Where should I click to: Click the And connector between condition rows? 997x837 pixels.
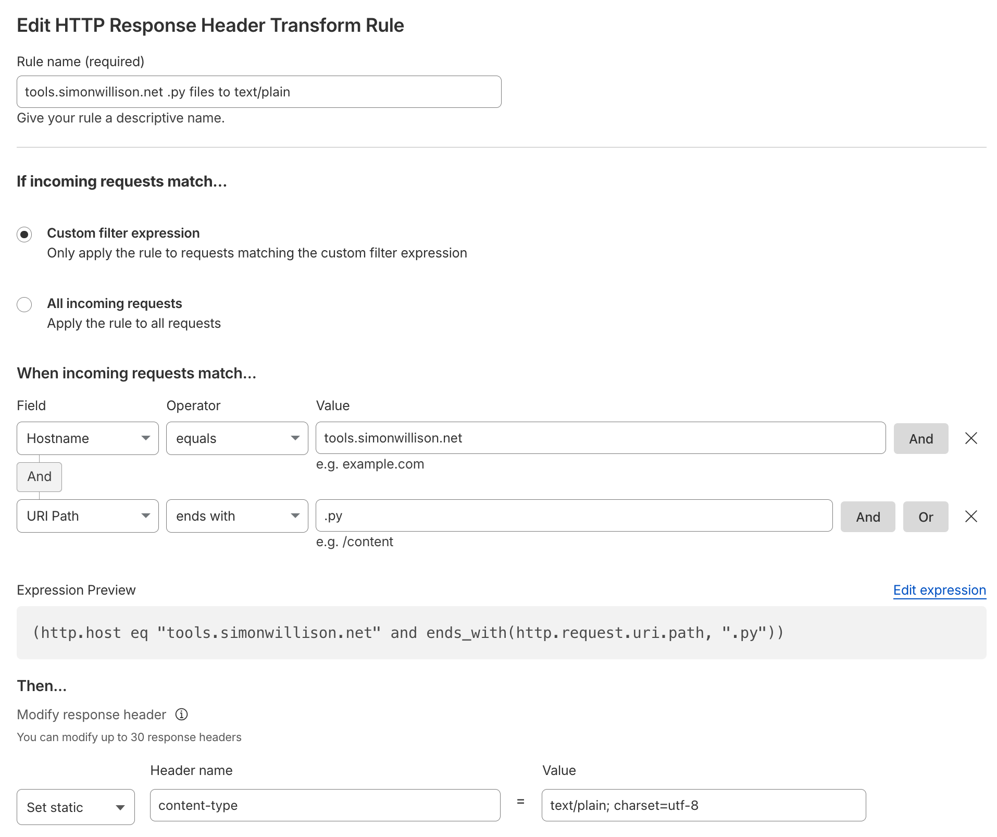tap(39, 476)
